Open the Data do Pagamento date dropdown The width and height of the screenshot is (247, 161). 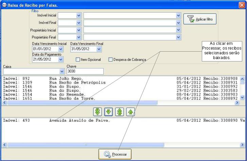[x=61, y=59]
